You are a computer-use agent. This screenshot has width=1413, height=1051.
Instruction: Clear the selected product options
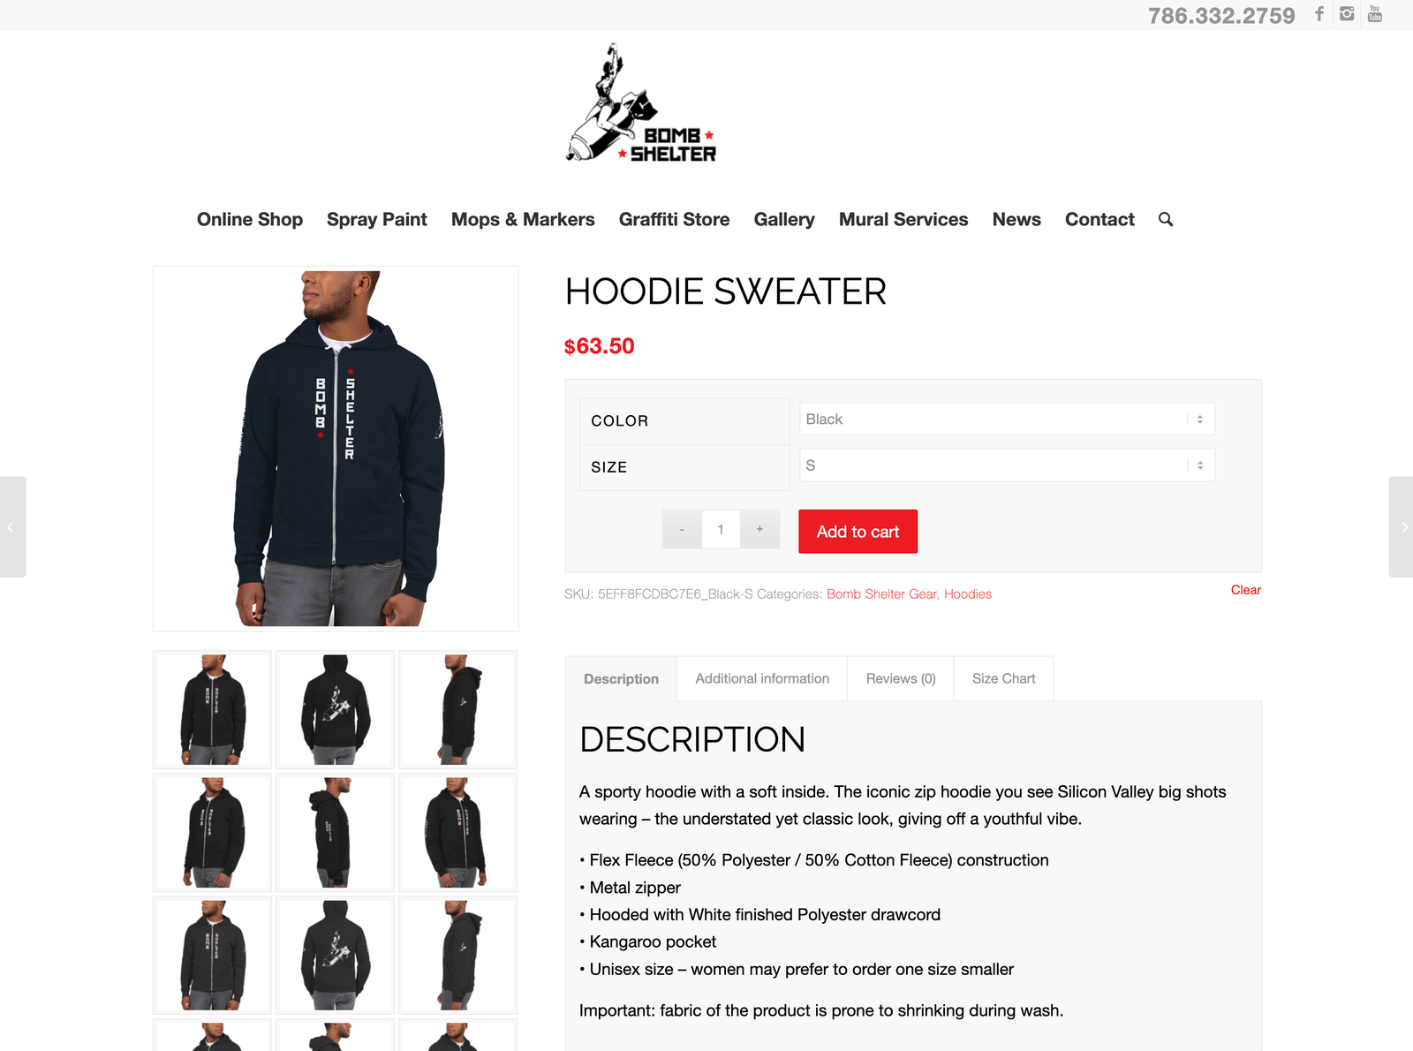[1246, 590]
